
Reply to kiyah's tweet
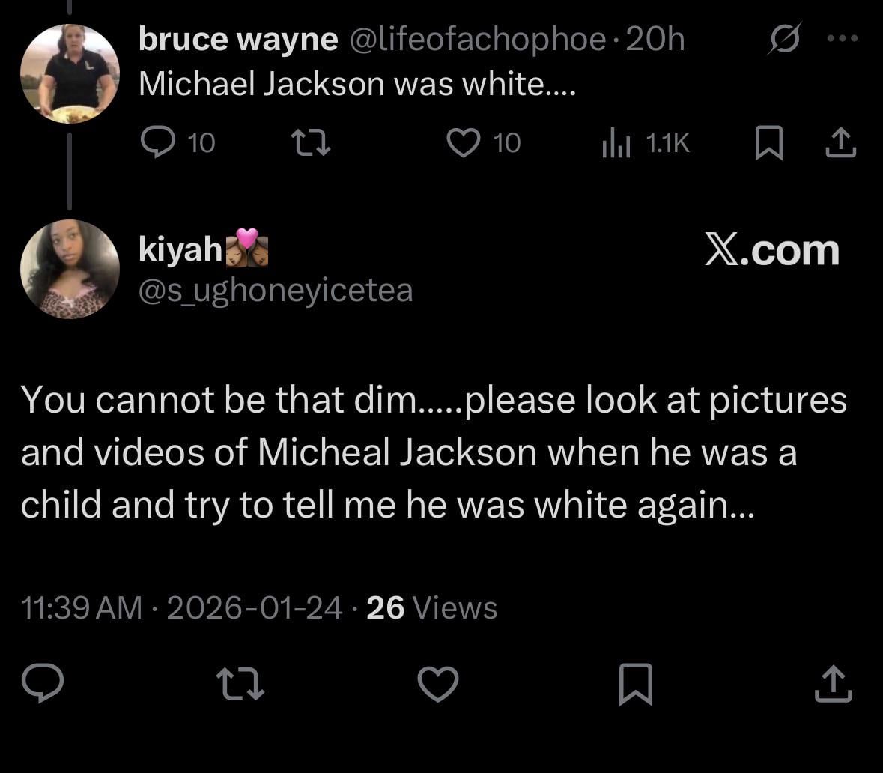click(42, 684)
